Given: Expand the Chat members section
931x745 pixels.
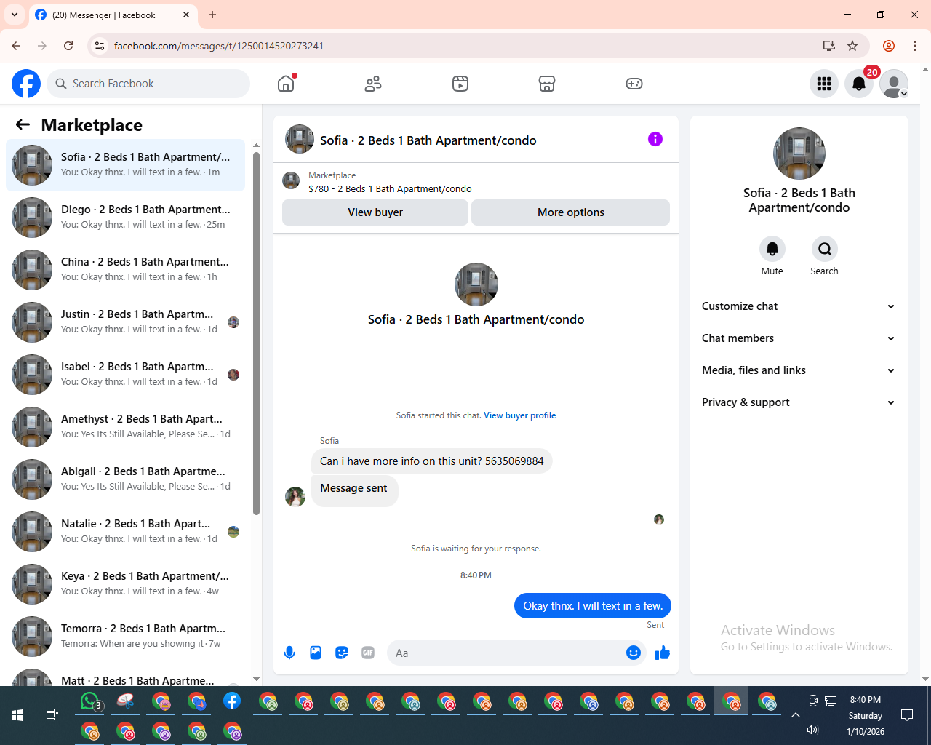Looking at the screenshot, I should 799,338.
